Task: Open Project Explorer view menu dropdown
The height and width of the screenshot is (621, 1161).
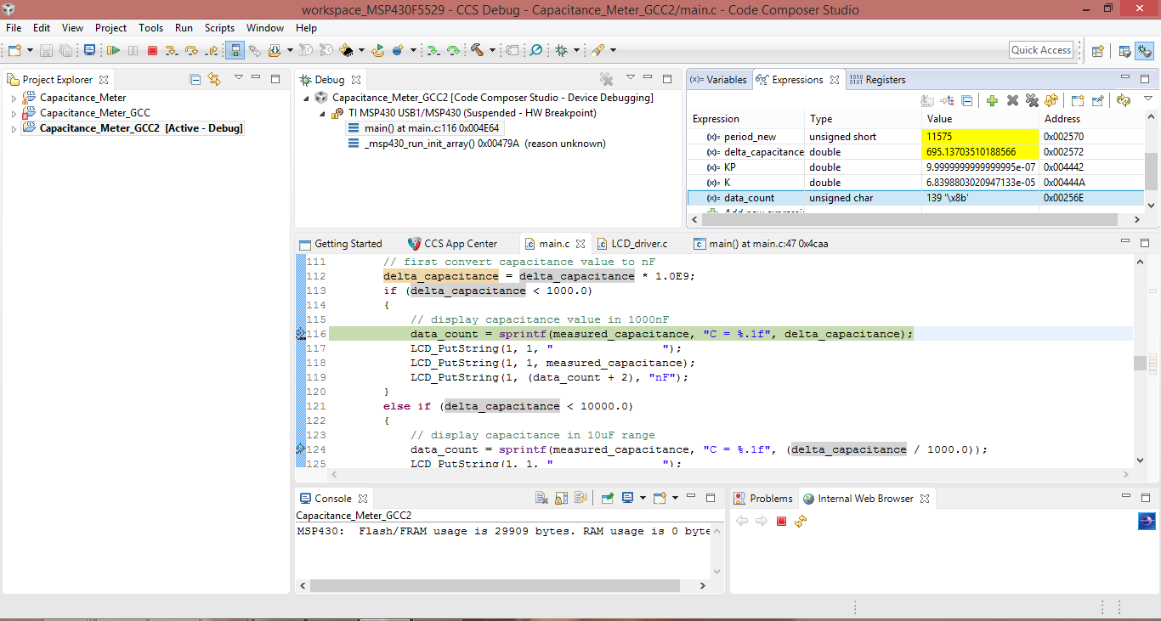Action: 238,78
